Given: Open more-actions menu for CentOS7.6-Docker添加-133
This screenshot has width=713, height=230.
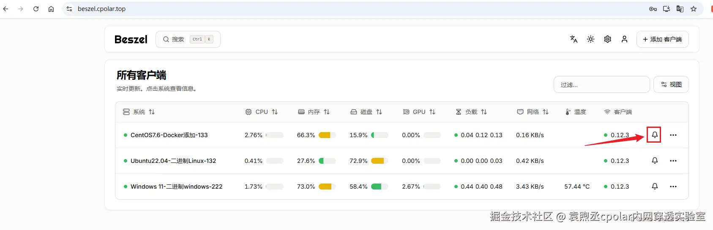Looking at the screenshot, I should tap(673, 135).
